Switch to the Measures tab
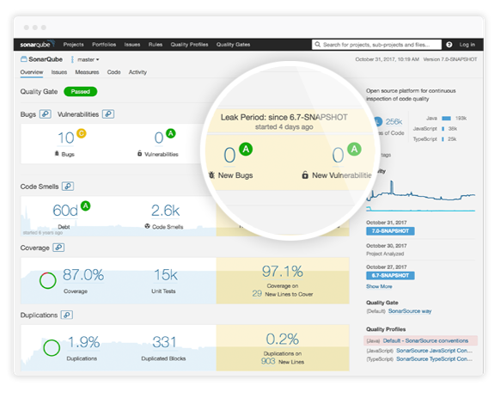This screenshot has height=398, width=501. tap(87, 72)
